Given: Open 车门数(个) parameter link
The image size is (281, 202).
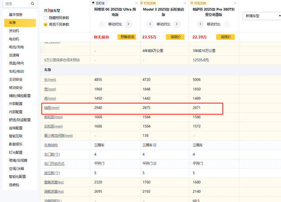Looking at the screenshot, I should [52, 154].
